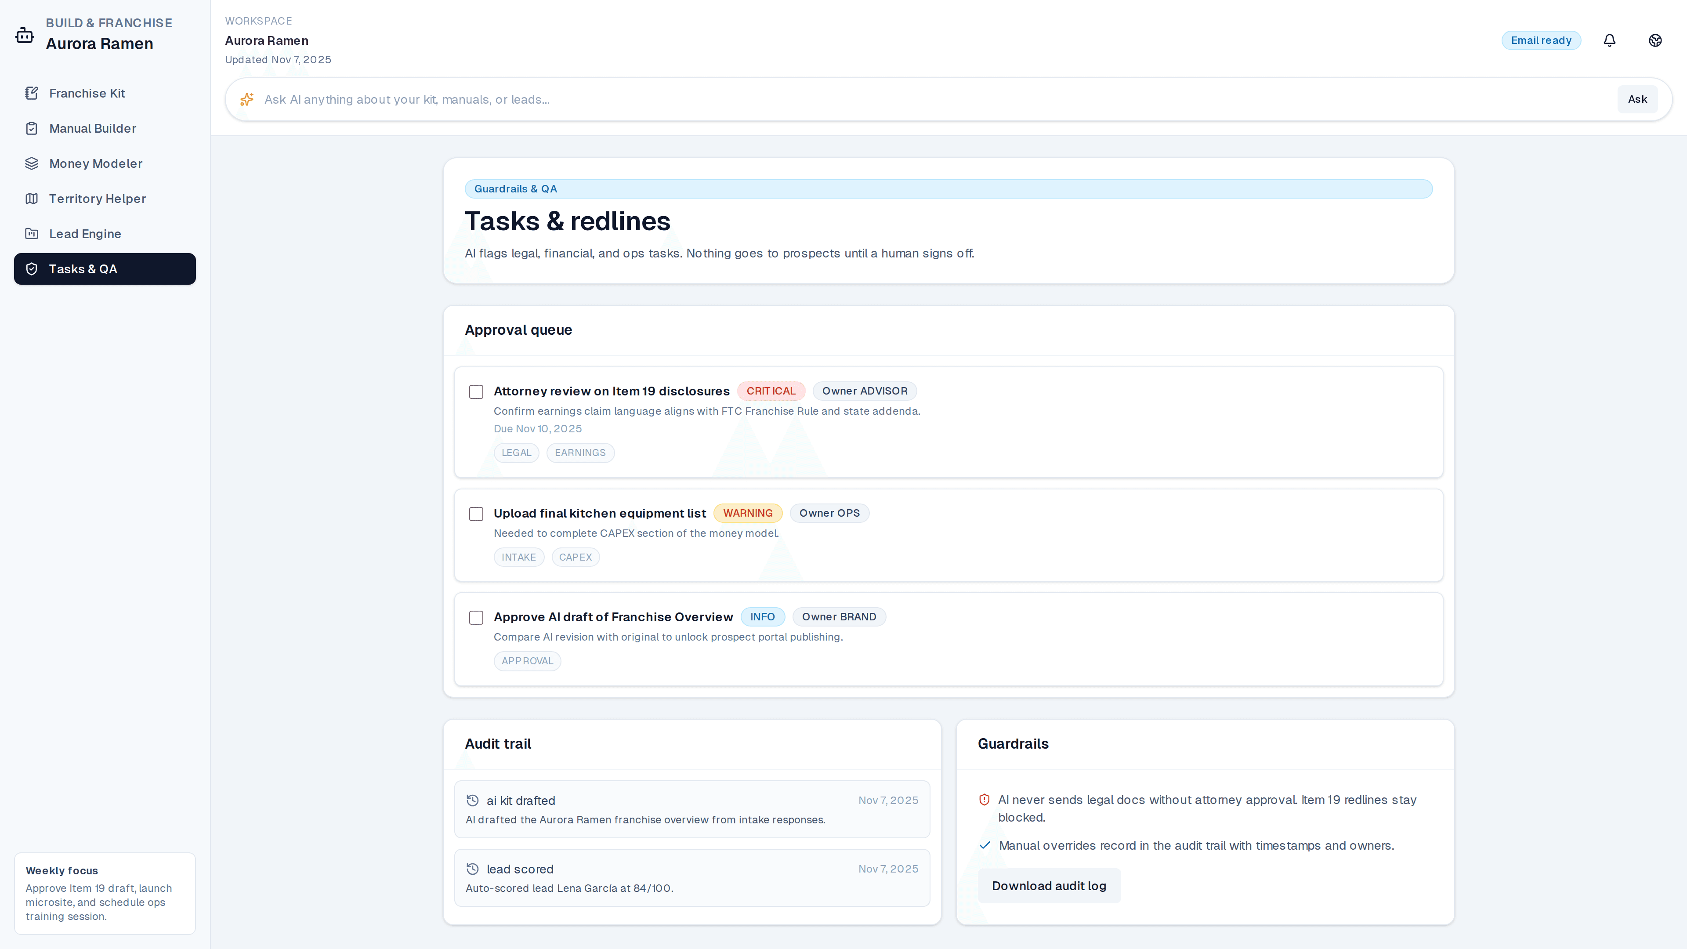
Task: Click the Lead Engine flag icon
Action: click(x=33, y=233)
